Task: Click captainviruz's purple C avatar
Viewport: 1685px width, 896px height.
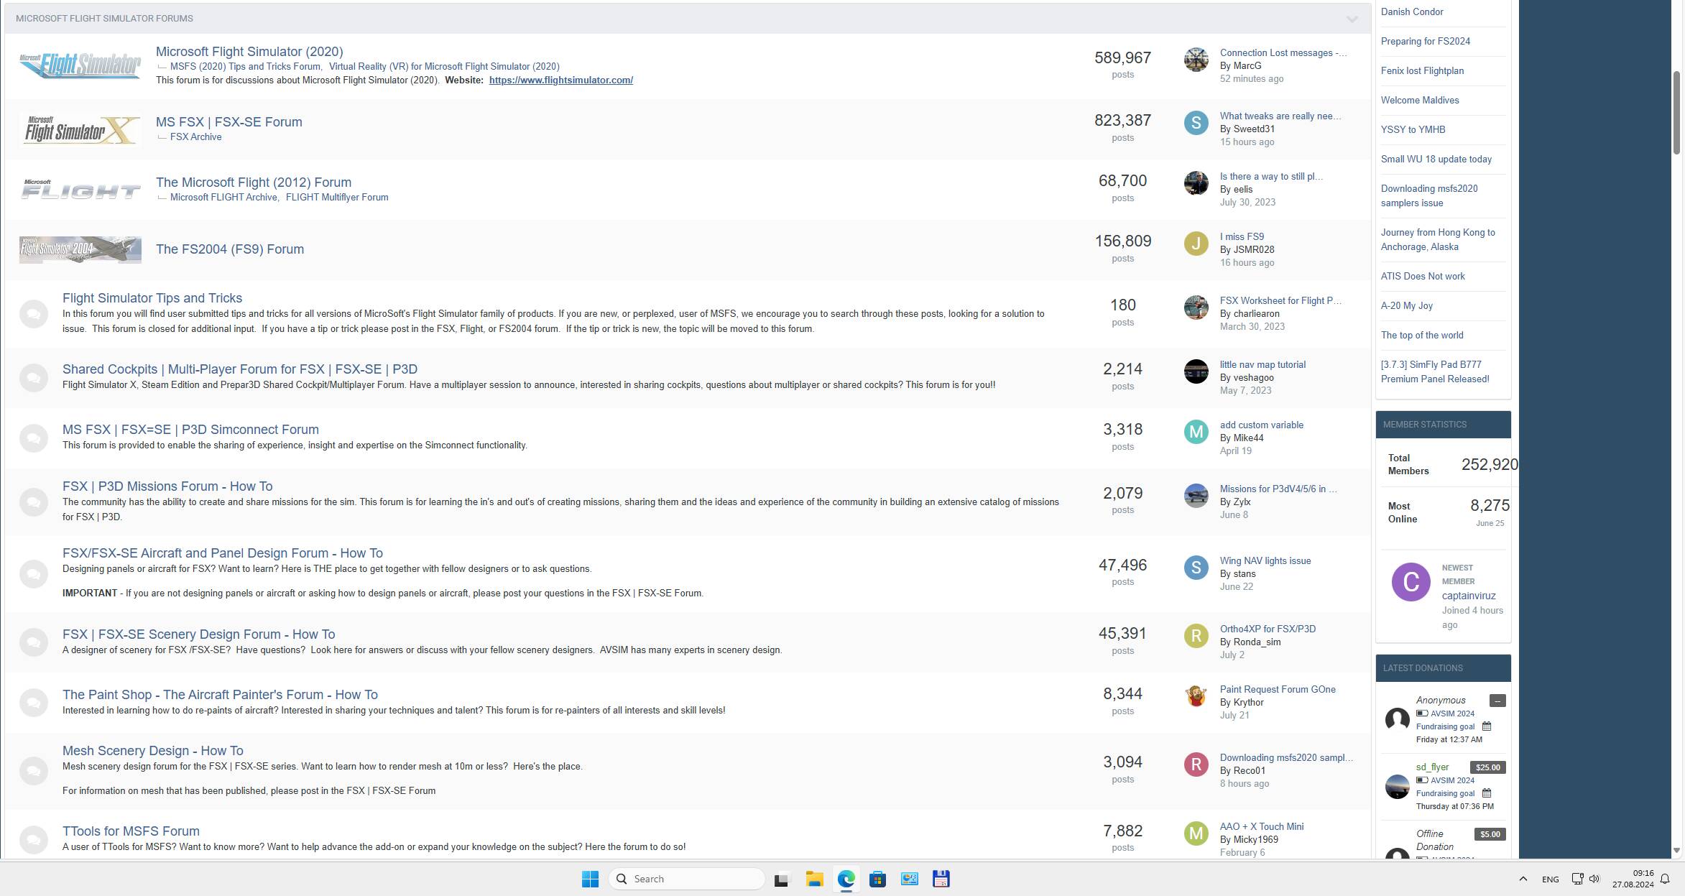Action: point(1410,582)
